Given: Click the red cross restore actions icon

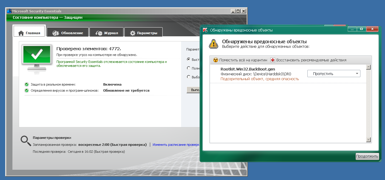Looking at the screenshot, I should (273, 60).
